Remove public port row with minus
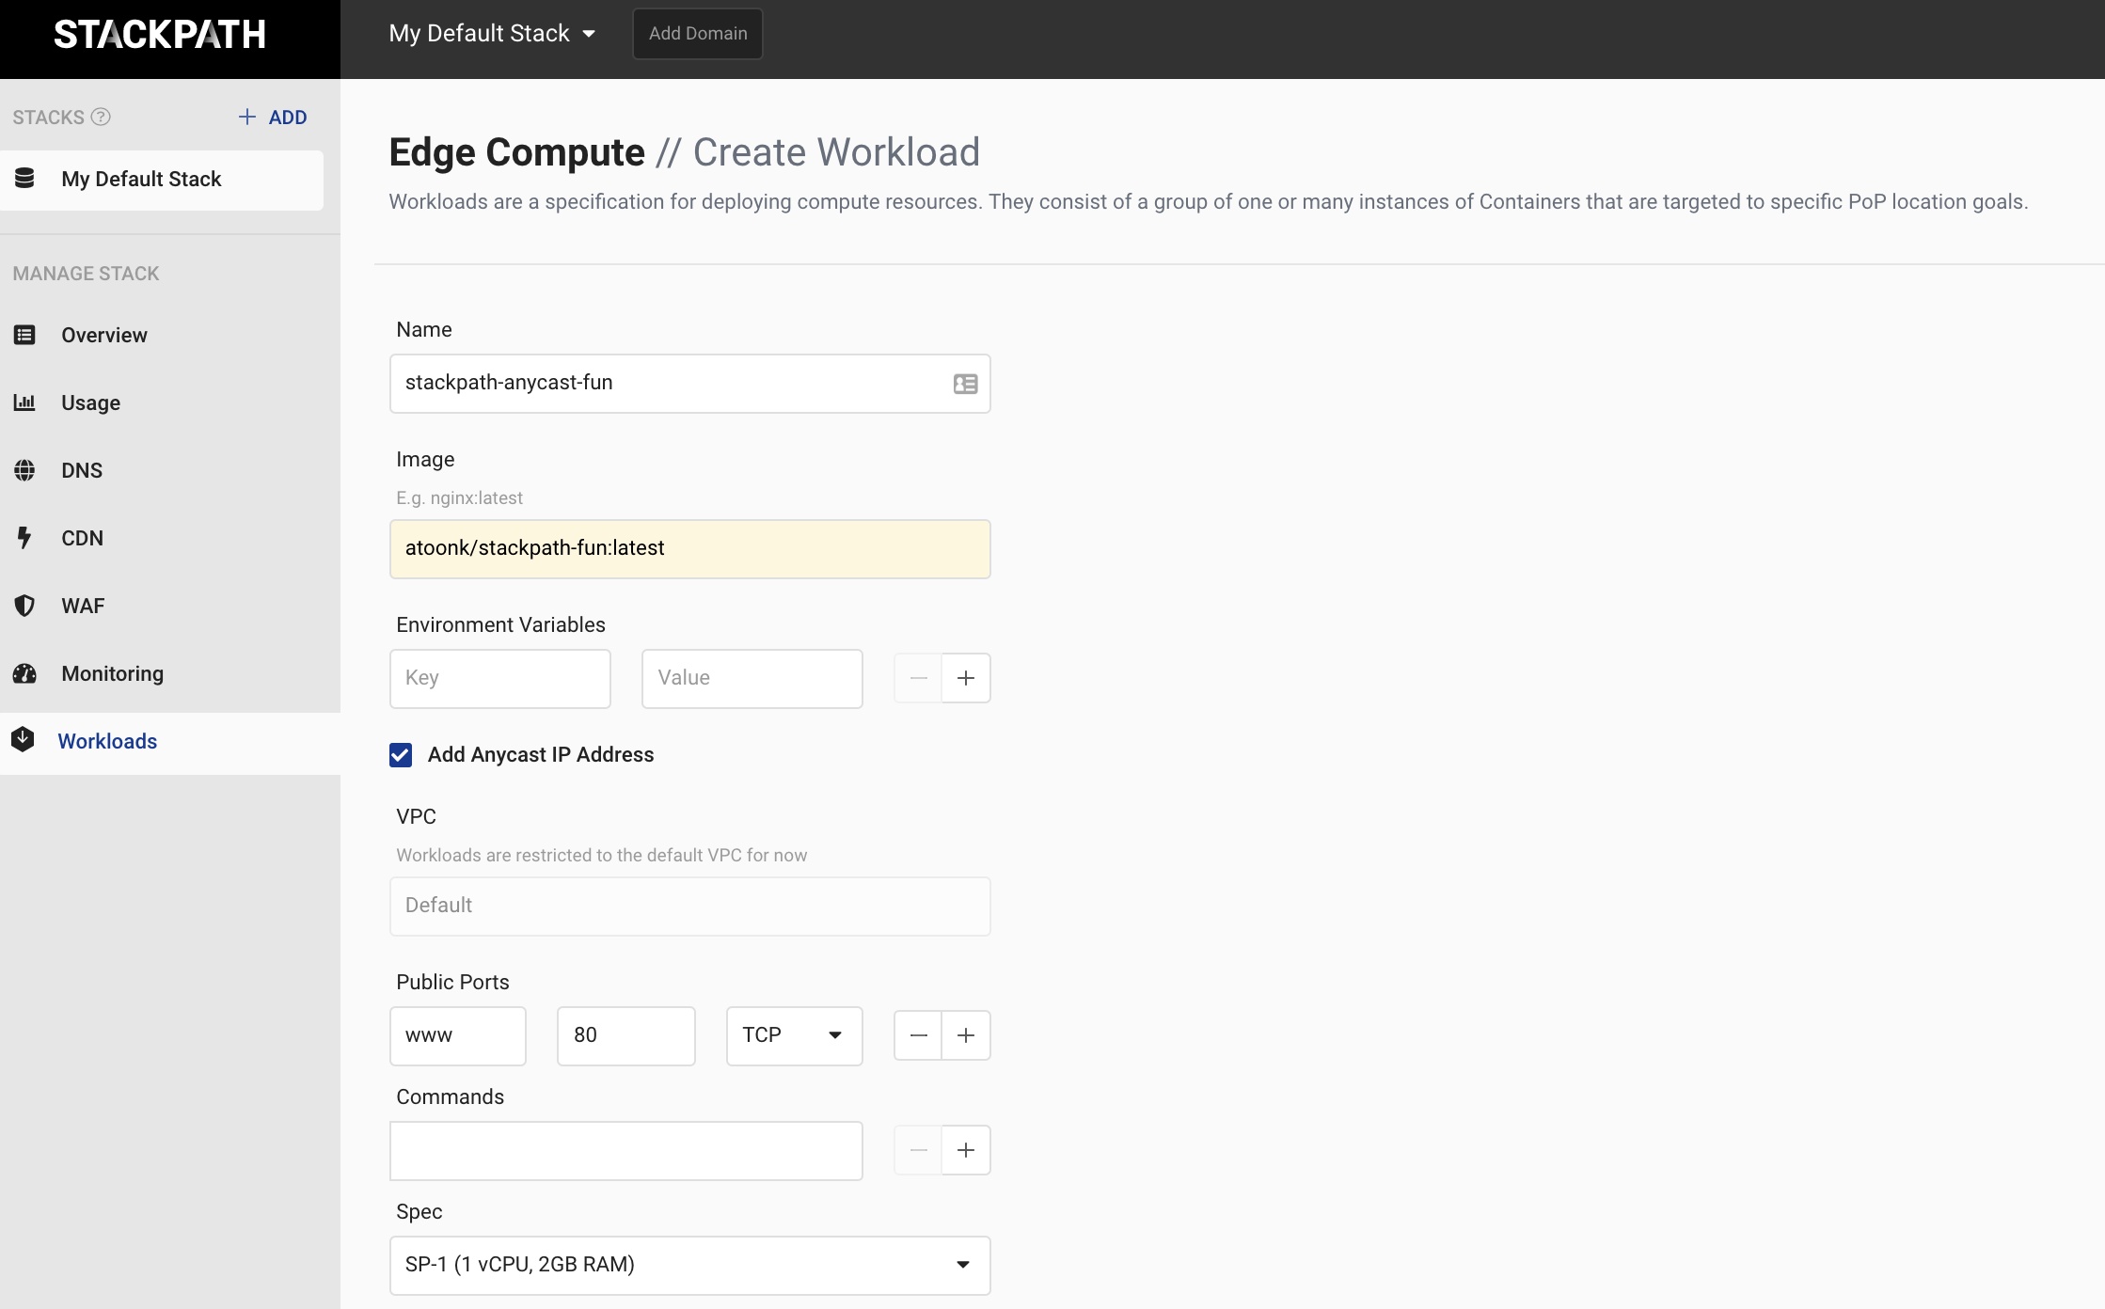The height and width of the screenshot is (1309, 2105). [918, 1035]
